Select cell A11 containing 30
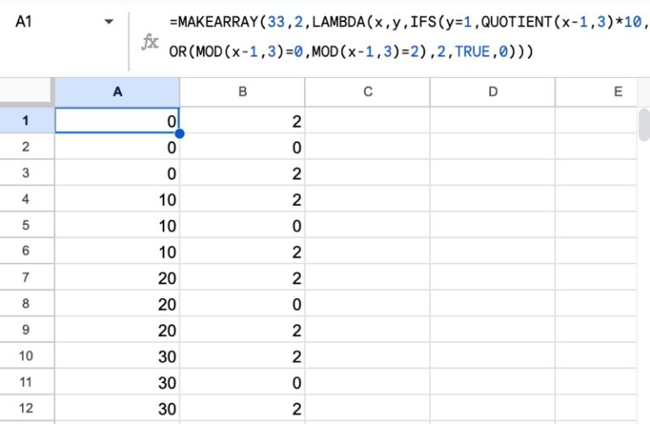This screenshot has width=650, height=424. (118, 382)
